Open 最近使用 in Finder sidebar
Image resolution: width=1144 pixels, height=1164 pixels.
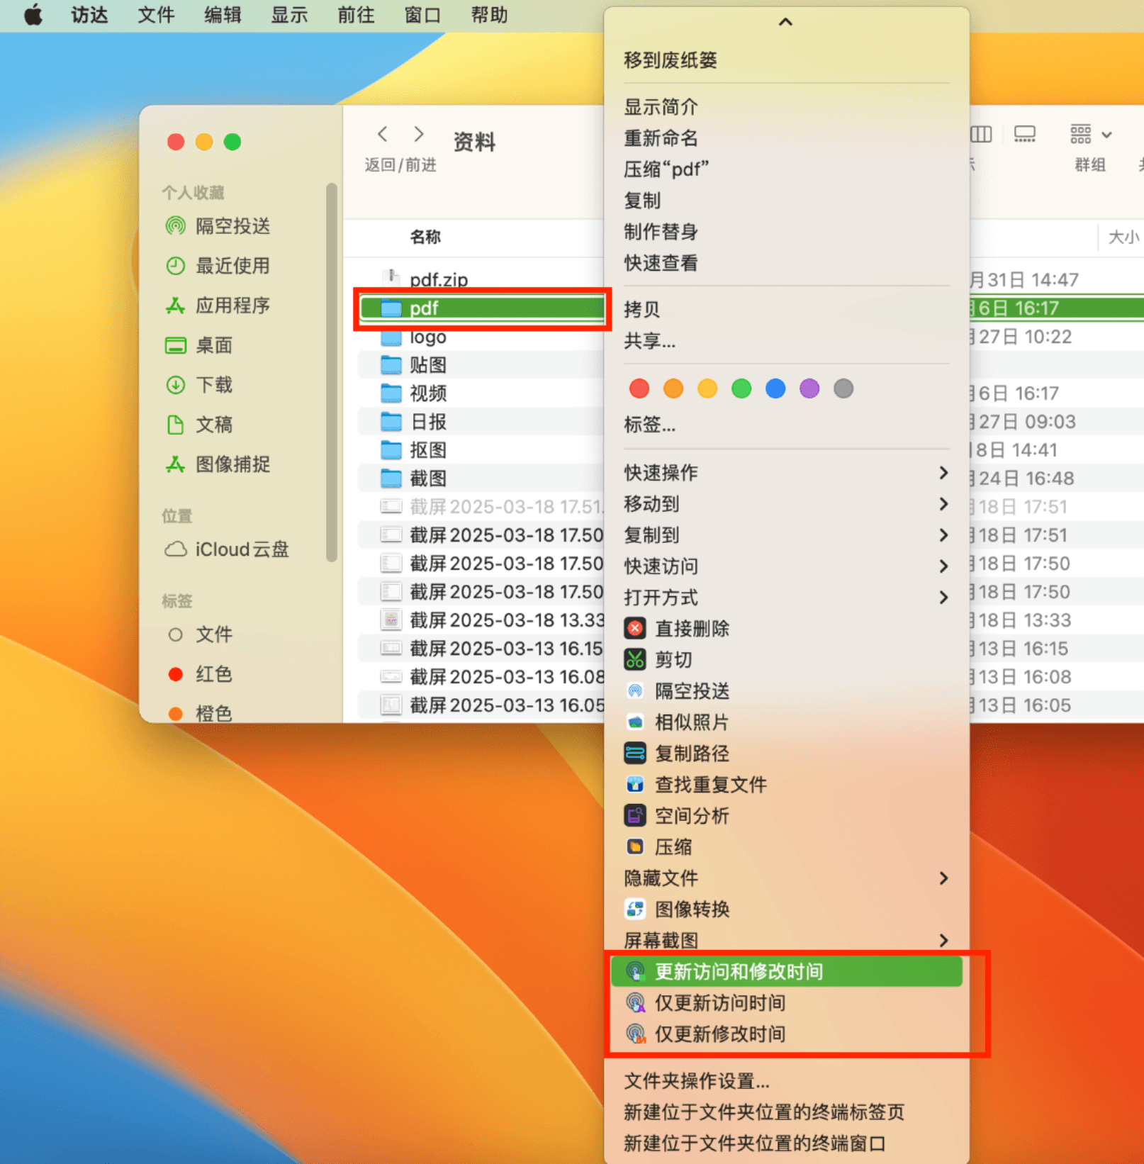tap(218, 266)
